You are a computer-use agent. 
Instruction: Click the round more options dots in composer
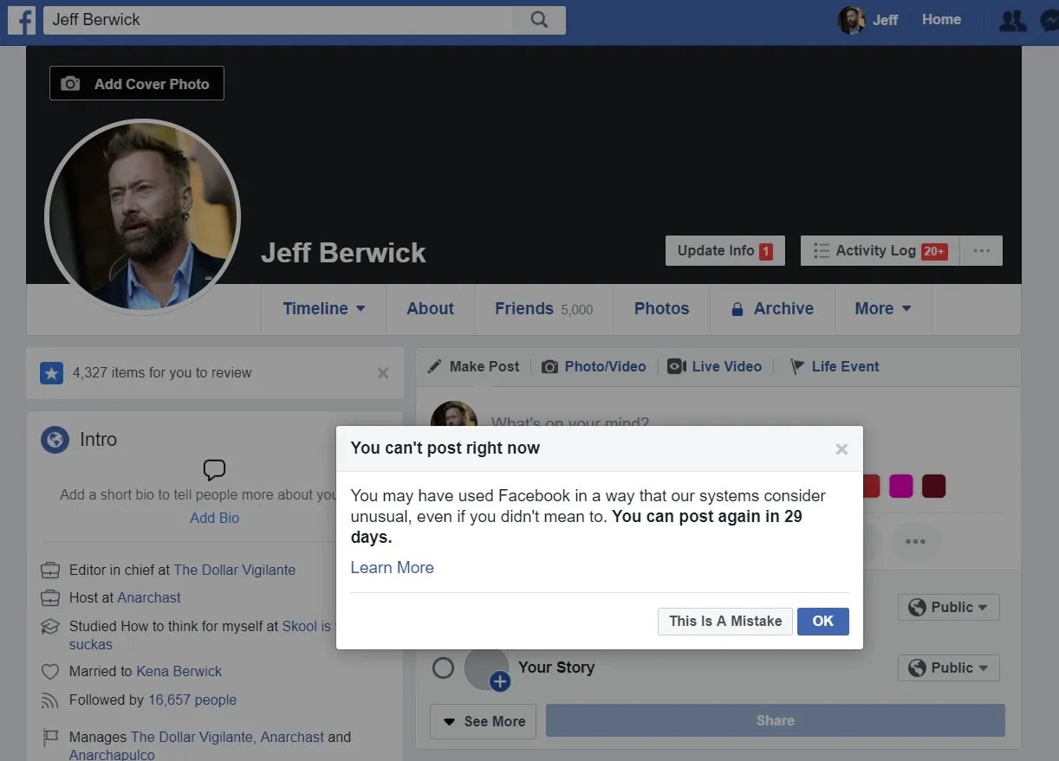[x=915, y=541]
